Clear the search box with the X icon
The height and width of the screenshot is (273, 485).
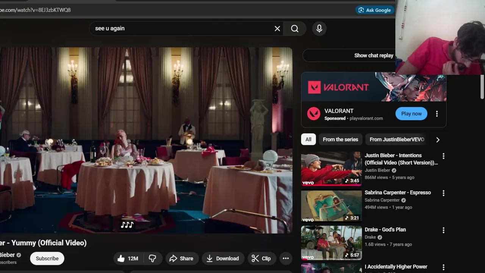click(277, 28)
